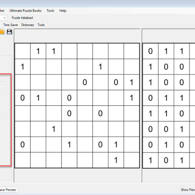Click the 1 ending the third puzzle row

[131, 82]
